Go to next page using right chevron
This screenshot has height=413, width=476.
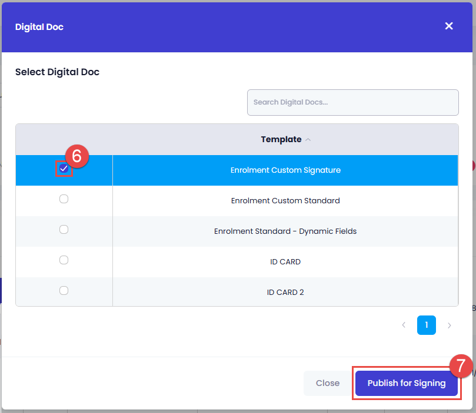(x=450, y=325)
